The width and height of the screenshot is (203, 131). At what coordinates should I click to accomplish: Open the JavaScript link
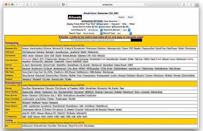coord(75,52)
